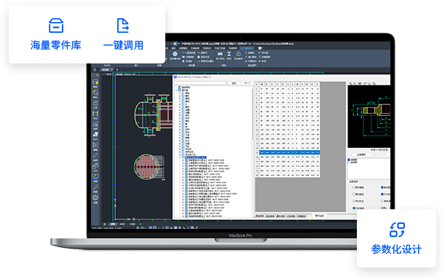Screen dimensions: 445x280
Task: Click the row 1 header in the parameter table
Action: coord(257,89)
